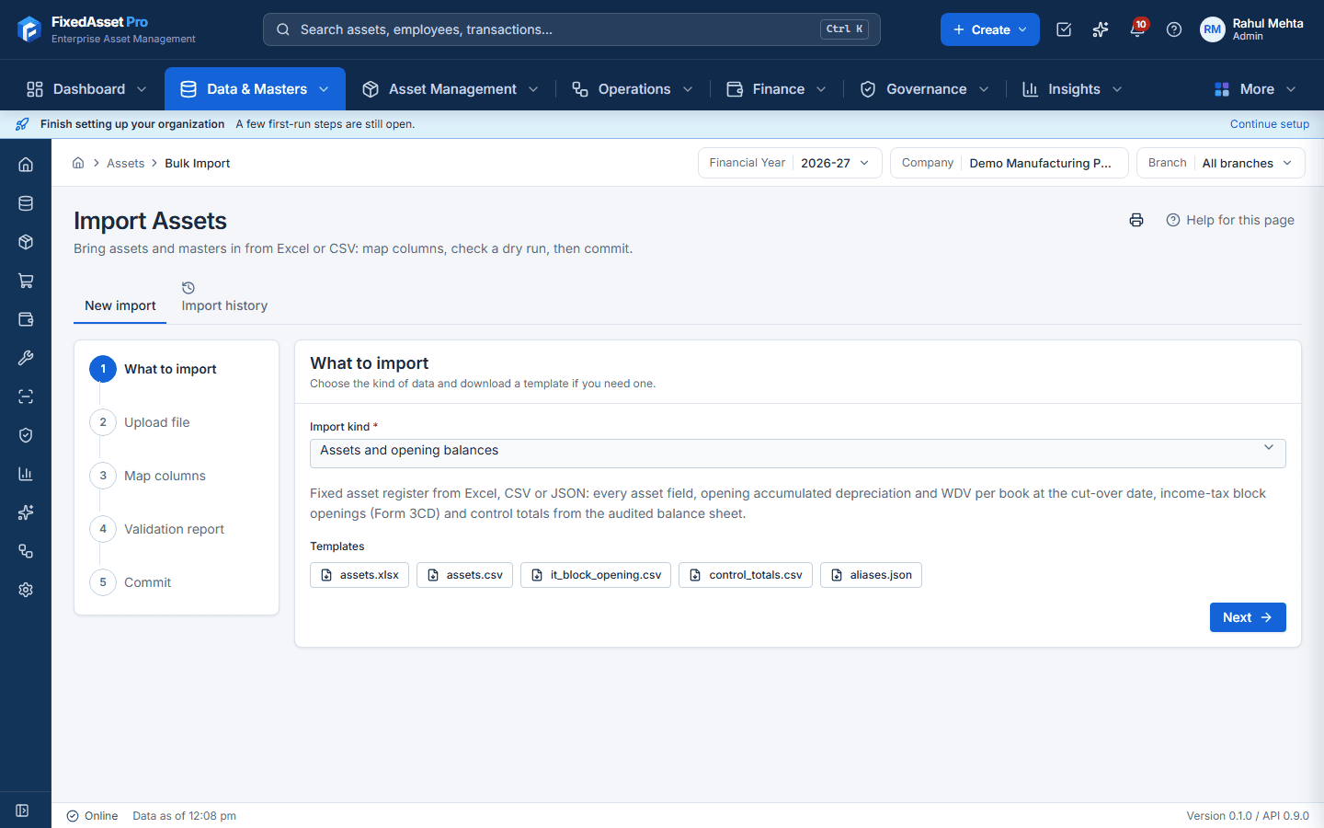This screenshot has height=828, width=1324.
Task: Click the print page icon
Action: [1136, 220]
